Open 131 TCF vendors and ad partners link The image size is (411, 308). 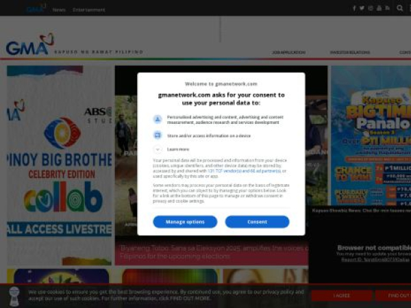coord(244,170)
